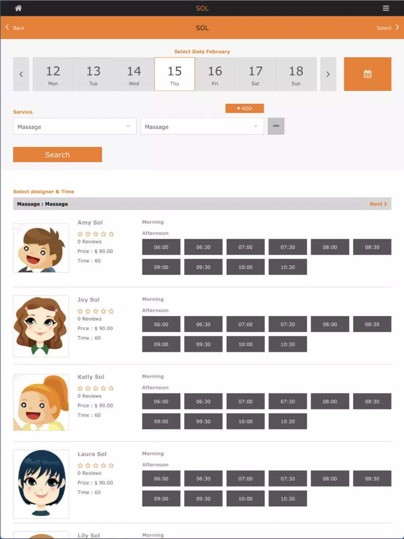Open the second Massage service dropdown
404x539 pixels.
[202, 126]
